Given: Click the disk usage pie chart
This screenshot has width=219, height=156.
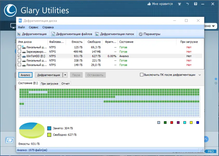Looking at the screenshot, I should [x=32, y=130].
